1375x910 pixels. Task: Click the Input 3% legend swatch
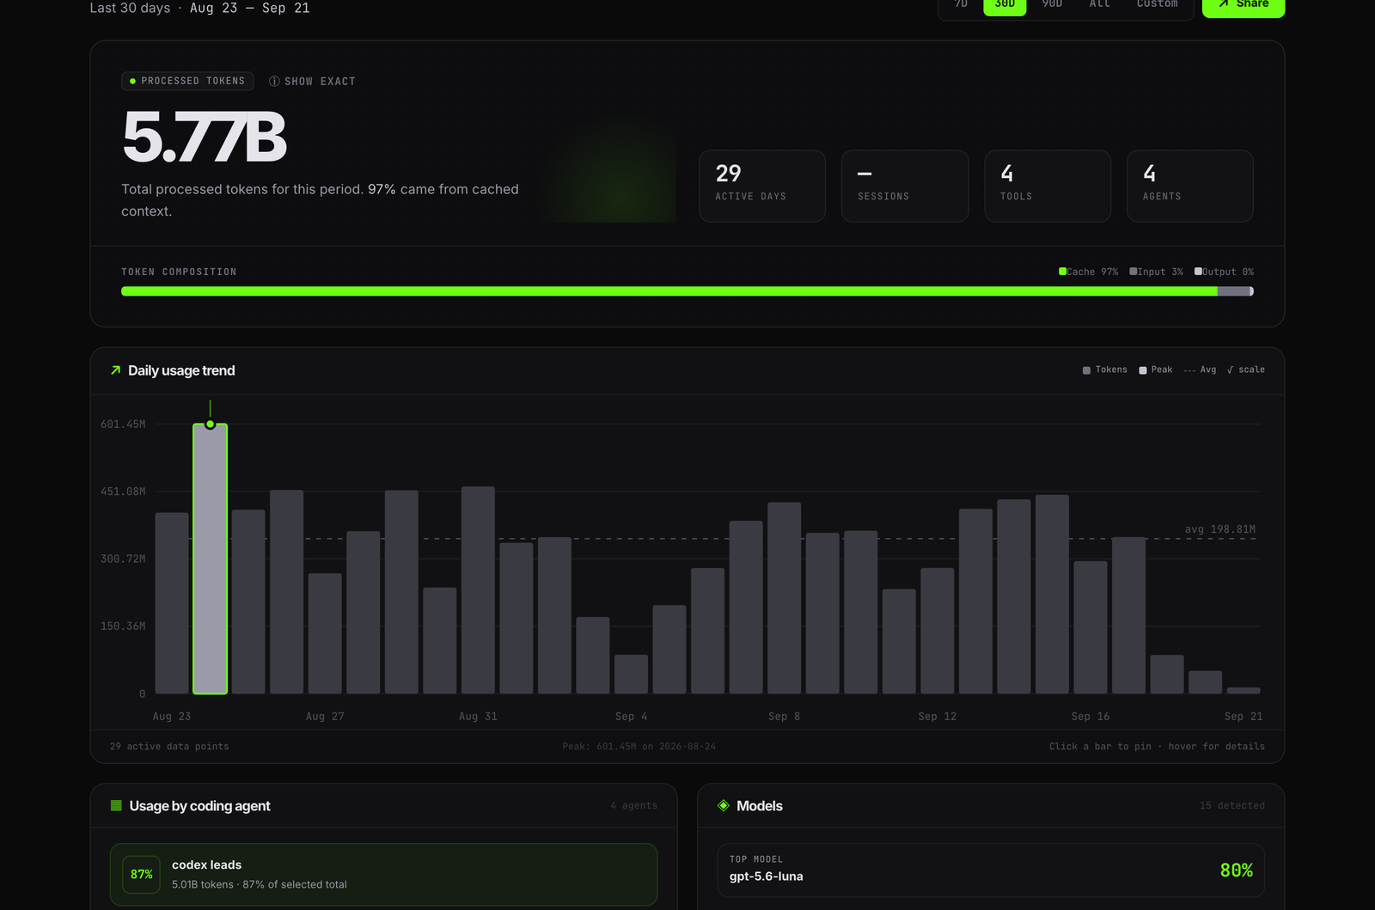[1134, 272]
